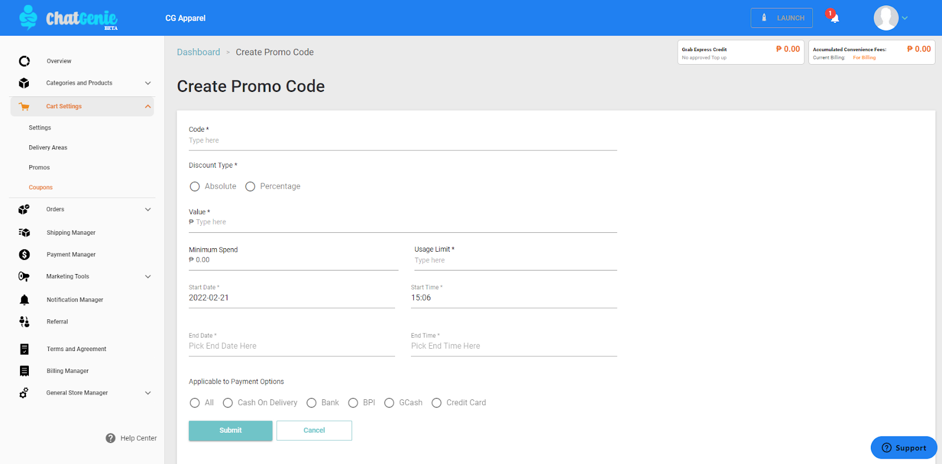Go to Overview page

pyautogui.click(x=59, y=61)
